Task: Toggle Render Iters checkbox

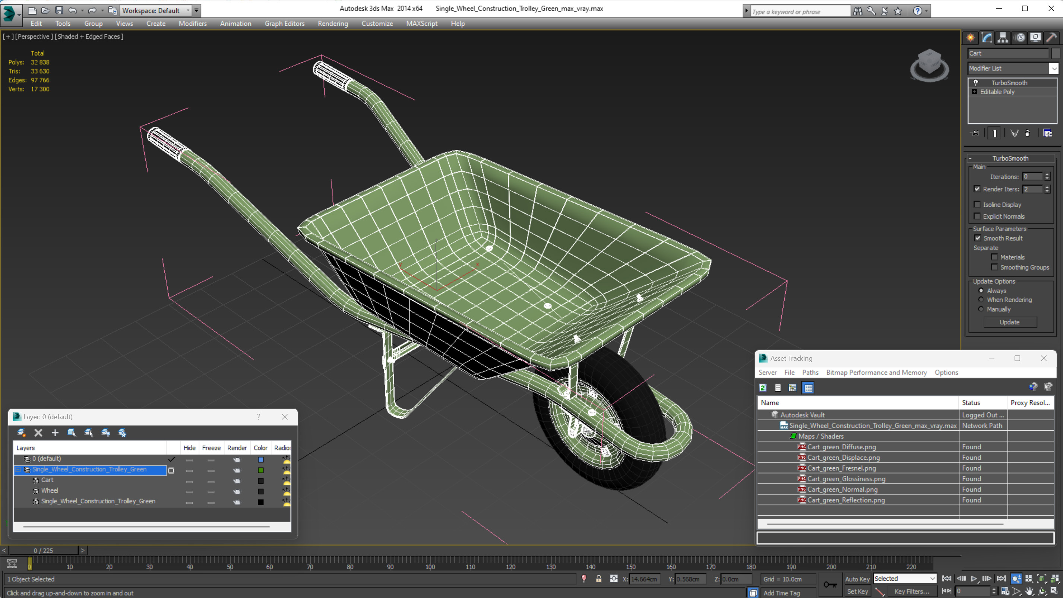Action: tap(977, 189)
